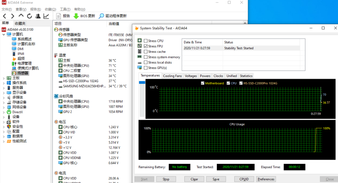Open the 工具(T) menu

(65, 9)
